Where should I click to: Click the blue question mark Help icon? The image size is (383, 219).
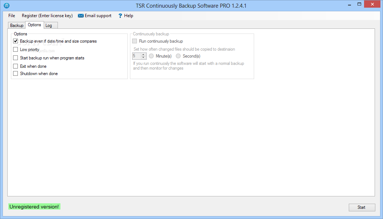120,16
